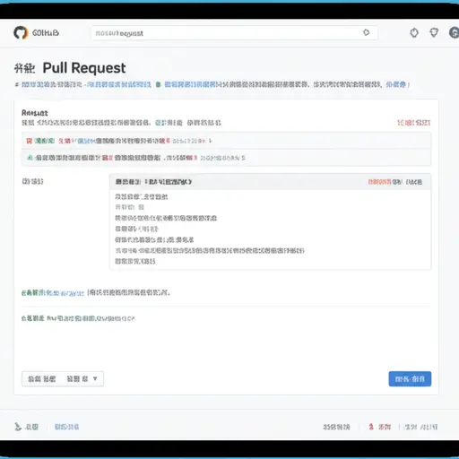Click the red link in the comment box header
This screenshot has height=459, width=459.
click(379, 182)
